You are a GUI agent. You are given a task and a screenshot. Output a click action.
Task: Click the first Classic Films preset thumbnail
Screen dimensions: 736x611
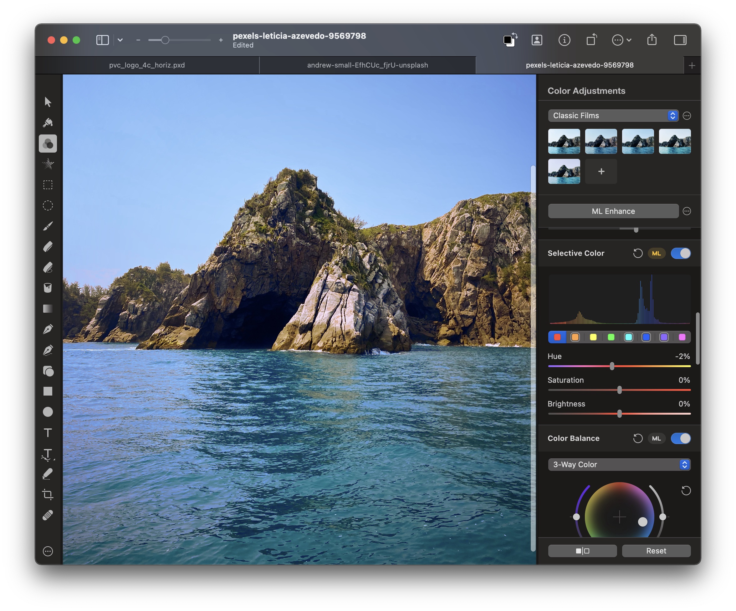564,140
